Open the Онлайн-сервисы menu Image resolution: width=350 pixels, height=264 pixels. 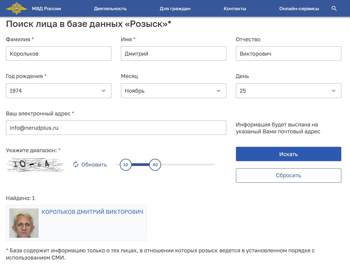(x=299, y=8)
